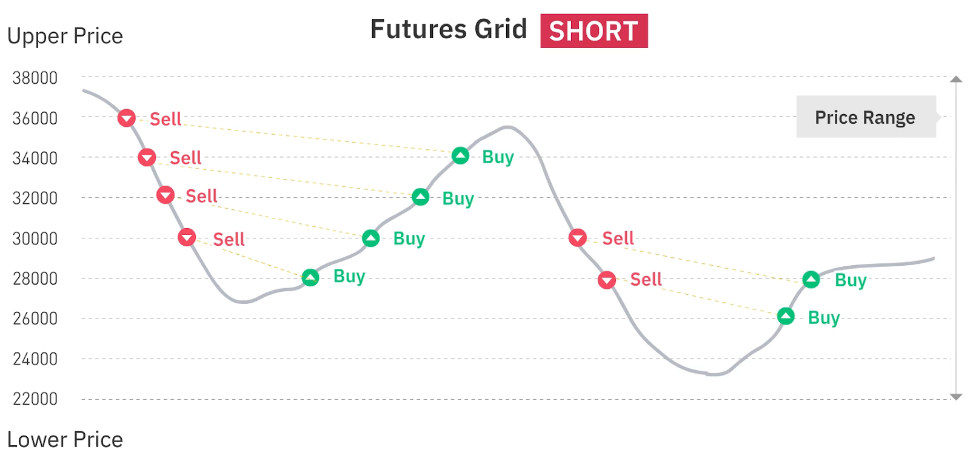The height and width of the screenshot is (455, 970).
Task: Click the Price Range label box
Action: (865, 117)
